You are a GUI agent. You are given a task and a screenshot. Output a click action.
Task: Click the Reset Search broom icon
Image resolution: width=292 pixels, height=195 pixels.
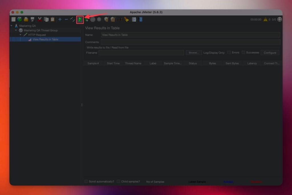click(x=127, y=19)
